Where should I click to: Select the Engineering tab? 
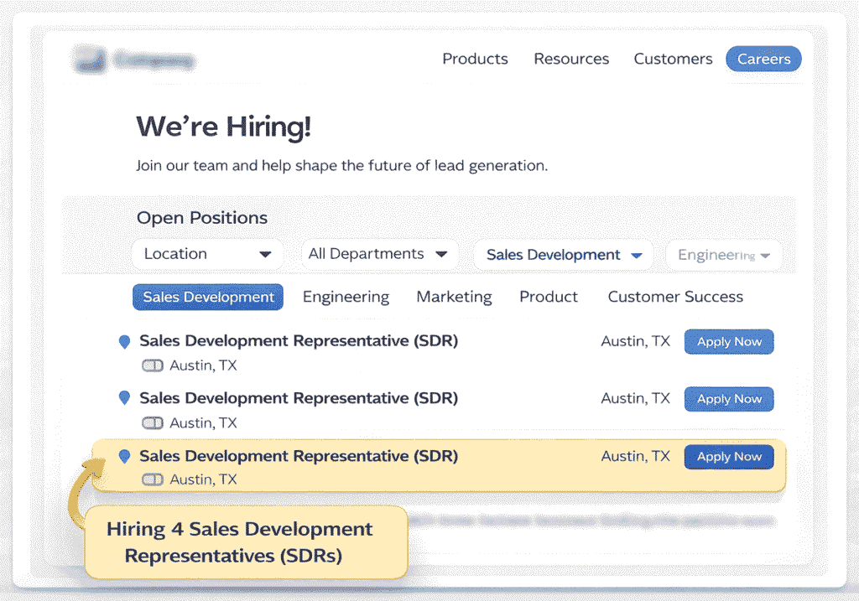coord(346,297)
